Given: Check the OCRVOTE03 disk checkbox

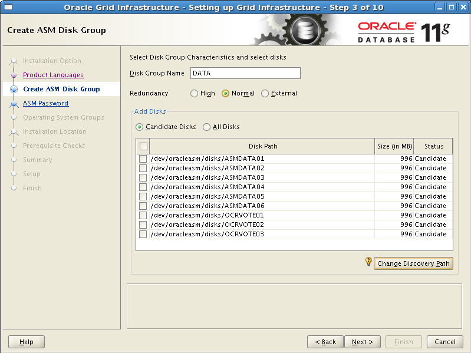Looking at the screenshot, I should (143, 234).
